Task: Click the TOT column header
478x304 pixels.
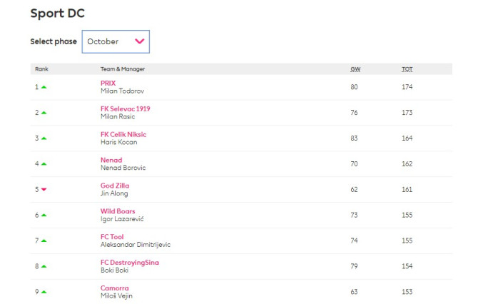Action: click(x=407, y=69)
